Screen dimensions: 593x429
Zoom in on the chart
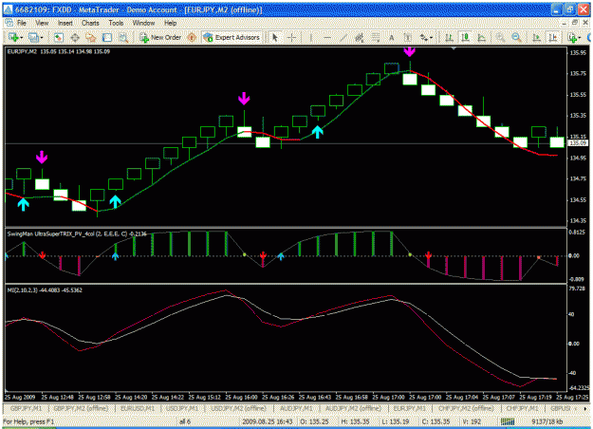500,37
